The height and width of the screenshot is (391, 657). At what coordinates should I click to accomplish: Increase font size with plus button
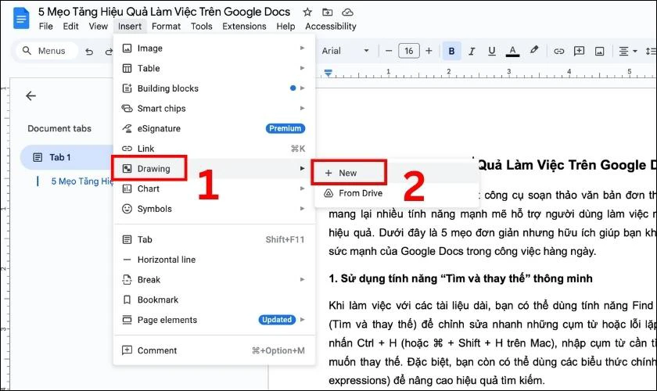coord(429,51)
